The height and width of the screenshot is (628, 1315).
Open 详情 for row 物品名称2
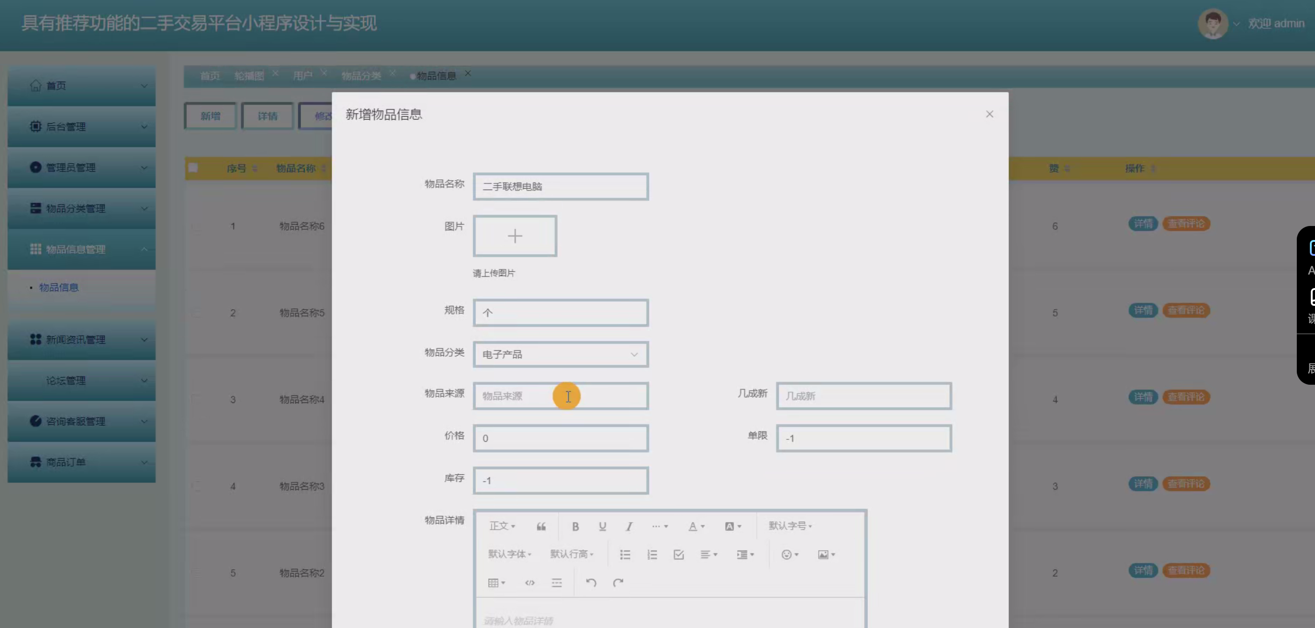[1143, 570]
